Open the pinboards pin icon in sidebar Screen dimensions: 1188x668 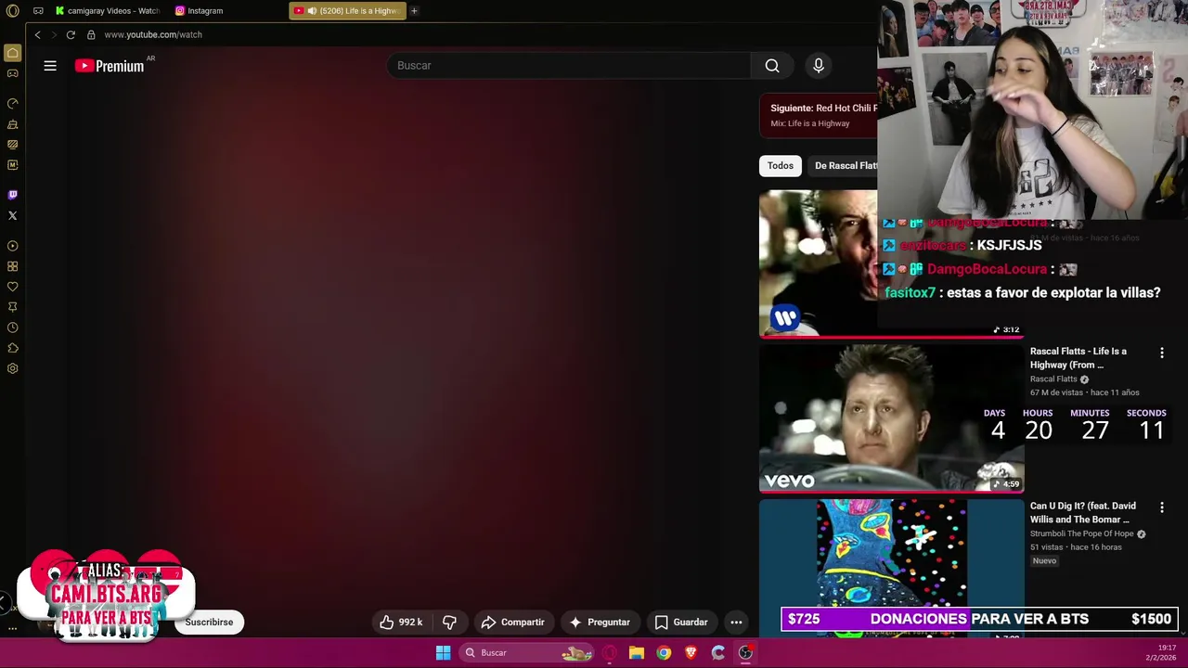click(x=12, y=307)
